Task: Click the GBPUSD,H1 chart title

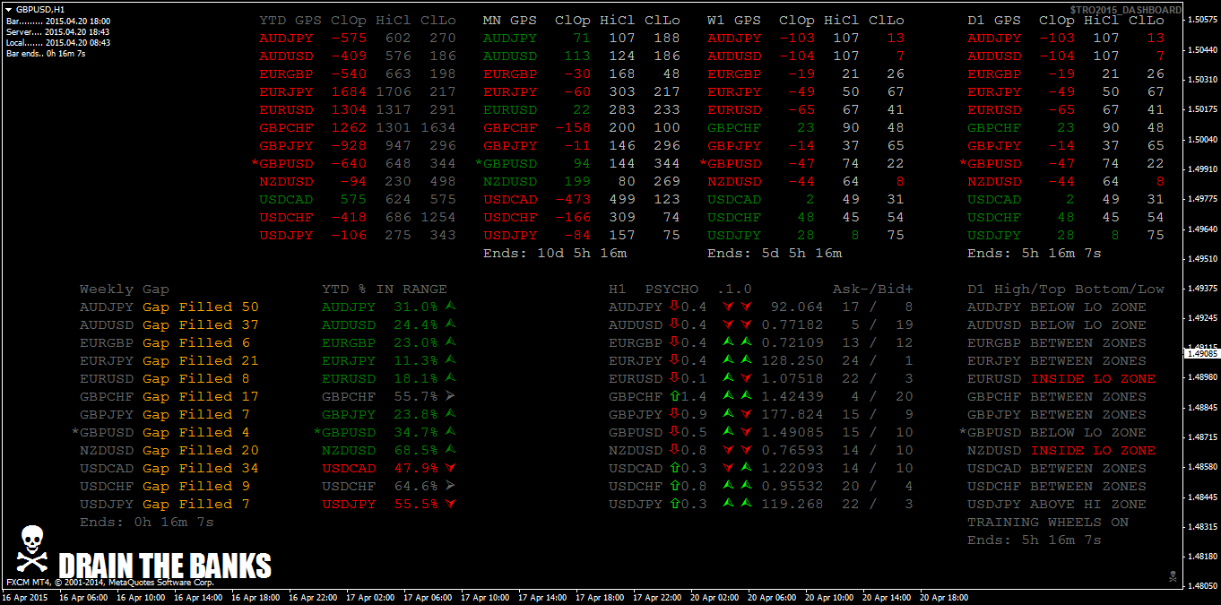Action: coord(40,9)
